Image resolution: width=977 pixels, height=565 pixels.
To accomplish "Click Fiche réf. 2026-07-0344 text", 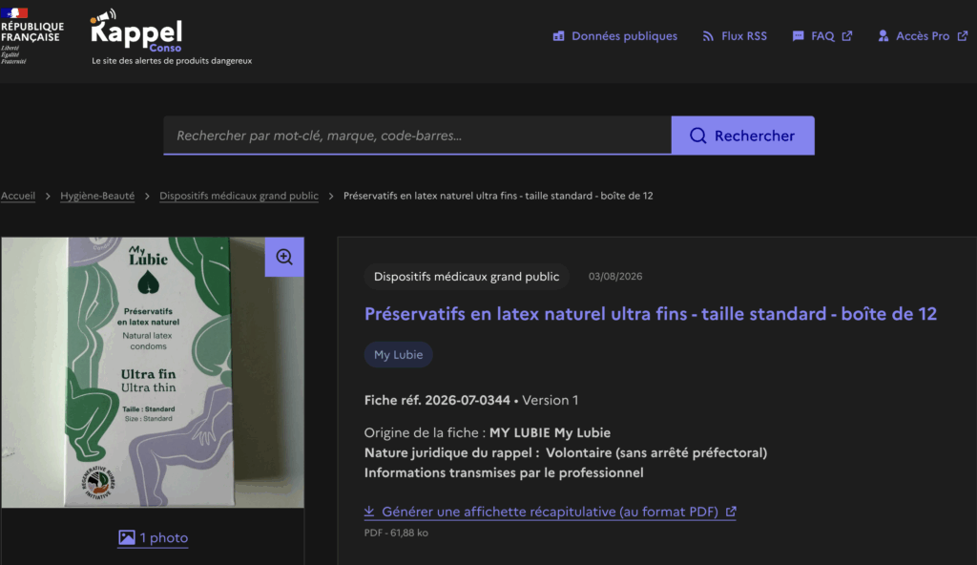I will pos(437,400).
